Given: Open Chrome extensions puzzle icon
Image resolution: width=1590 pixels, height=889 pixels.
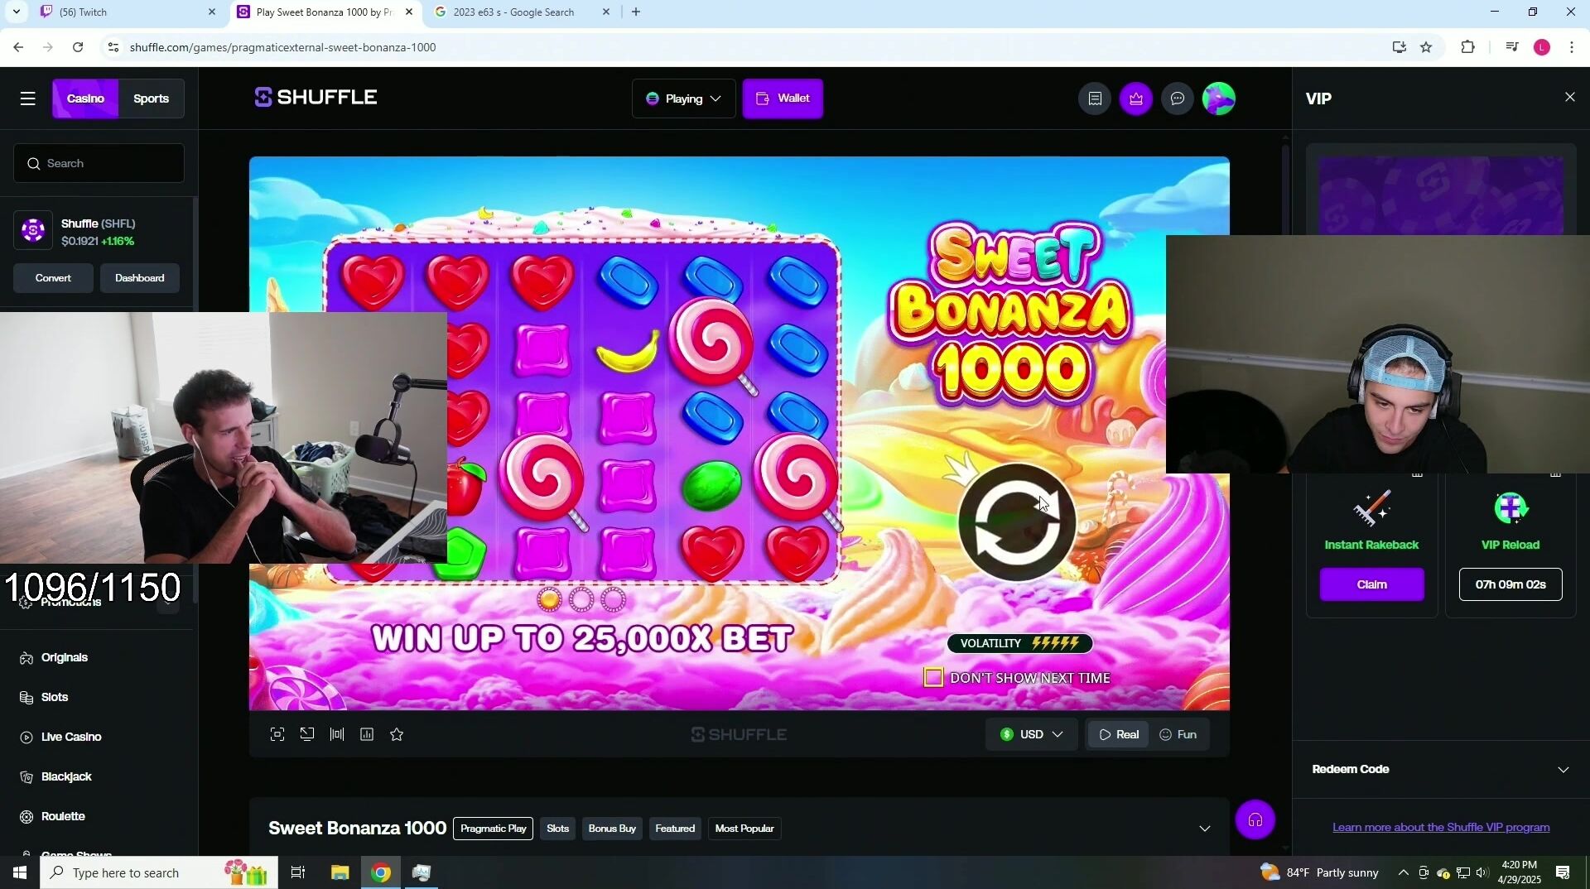Looking at the screenshot, I should coord(1467,47).
